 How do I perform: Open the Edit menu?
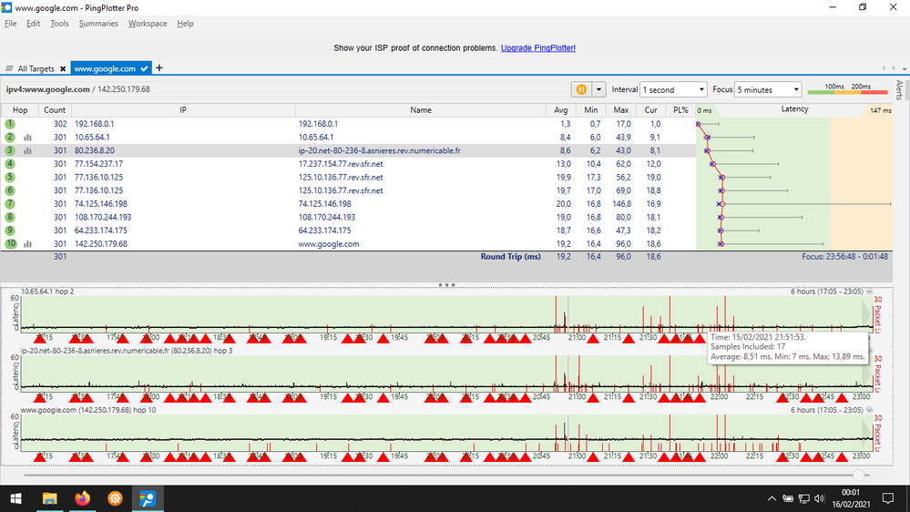tap(33, 23)
